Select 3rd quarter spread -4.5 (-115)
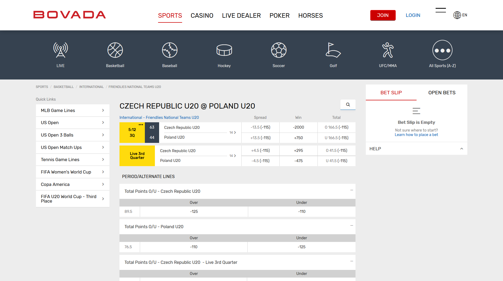 [x=260, y=161]
